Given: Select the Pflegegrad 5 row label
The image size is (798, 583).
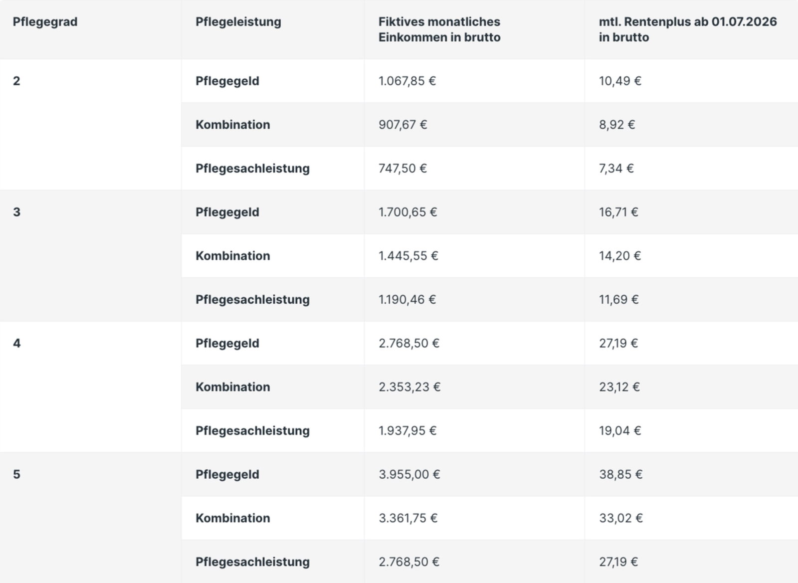Looking at the screenshot, I should [x=16, y=474].
